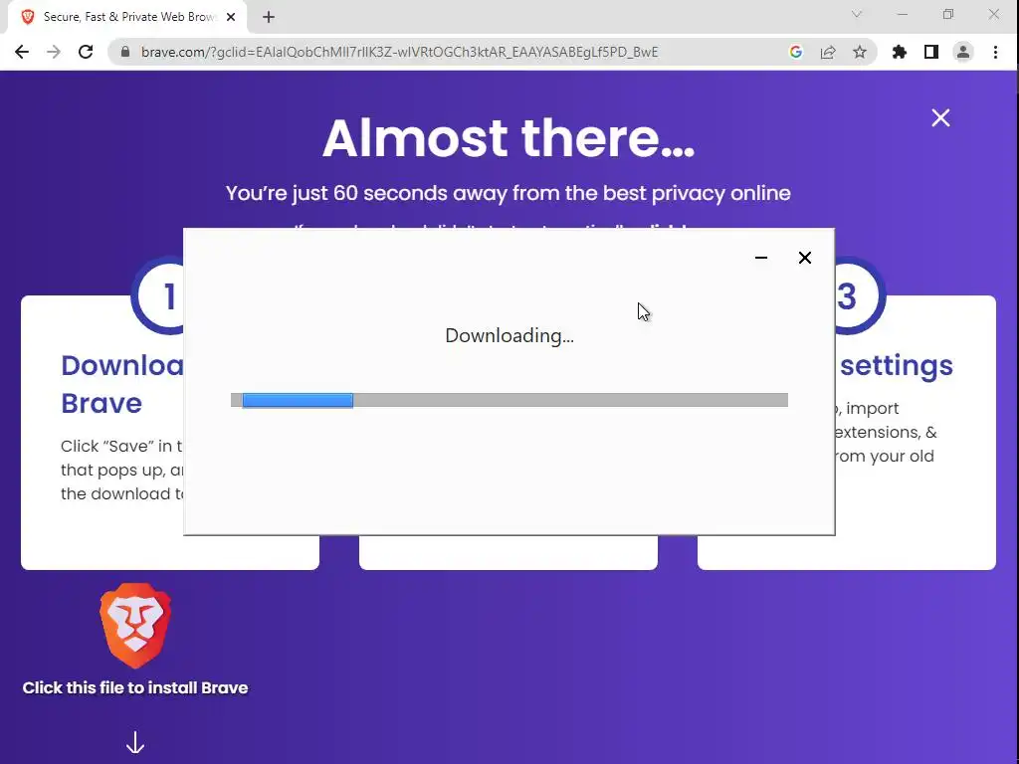Viewport: 1019px width, 764px height.
Task: Click 'You're just 60 seconds away' subtitle
Action: [509, 194]
